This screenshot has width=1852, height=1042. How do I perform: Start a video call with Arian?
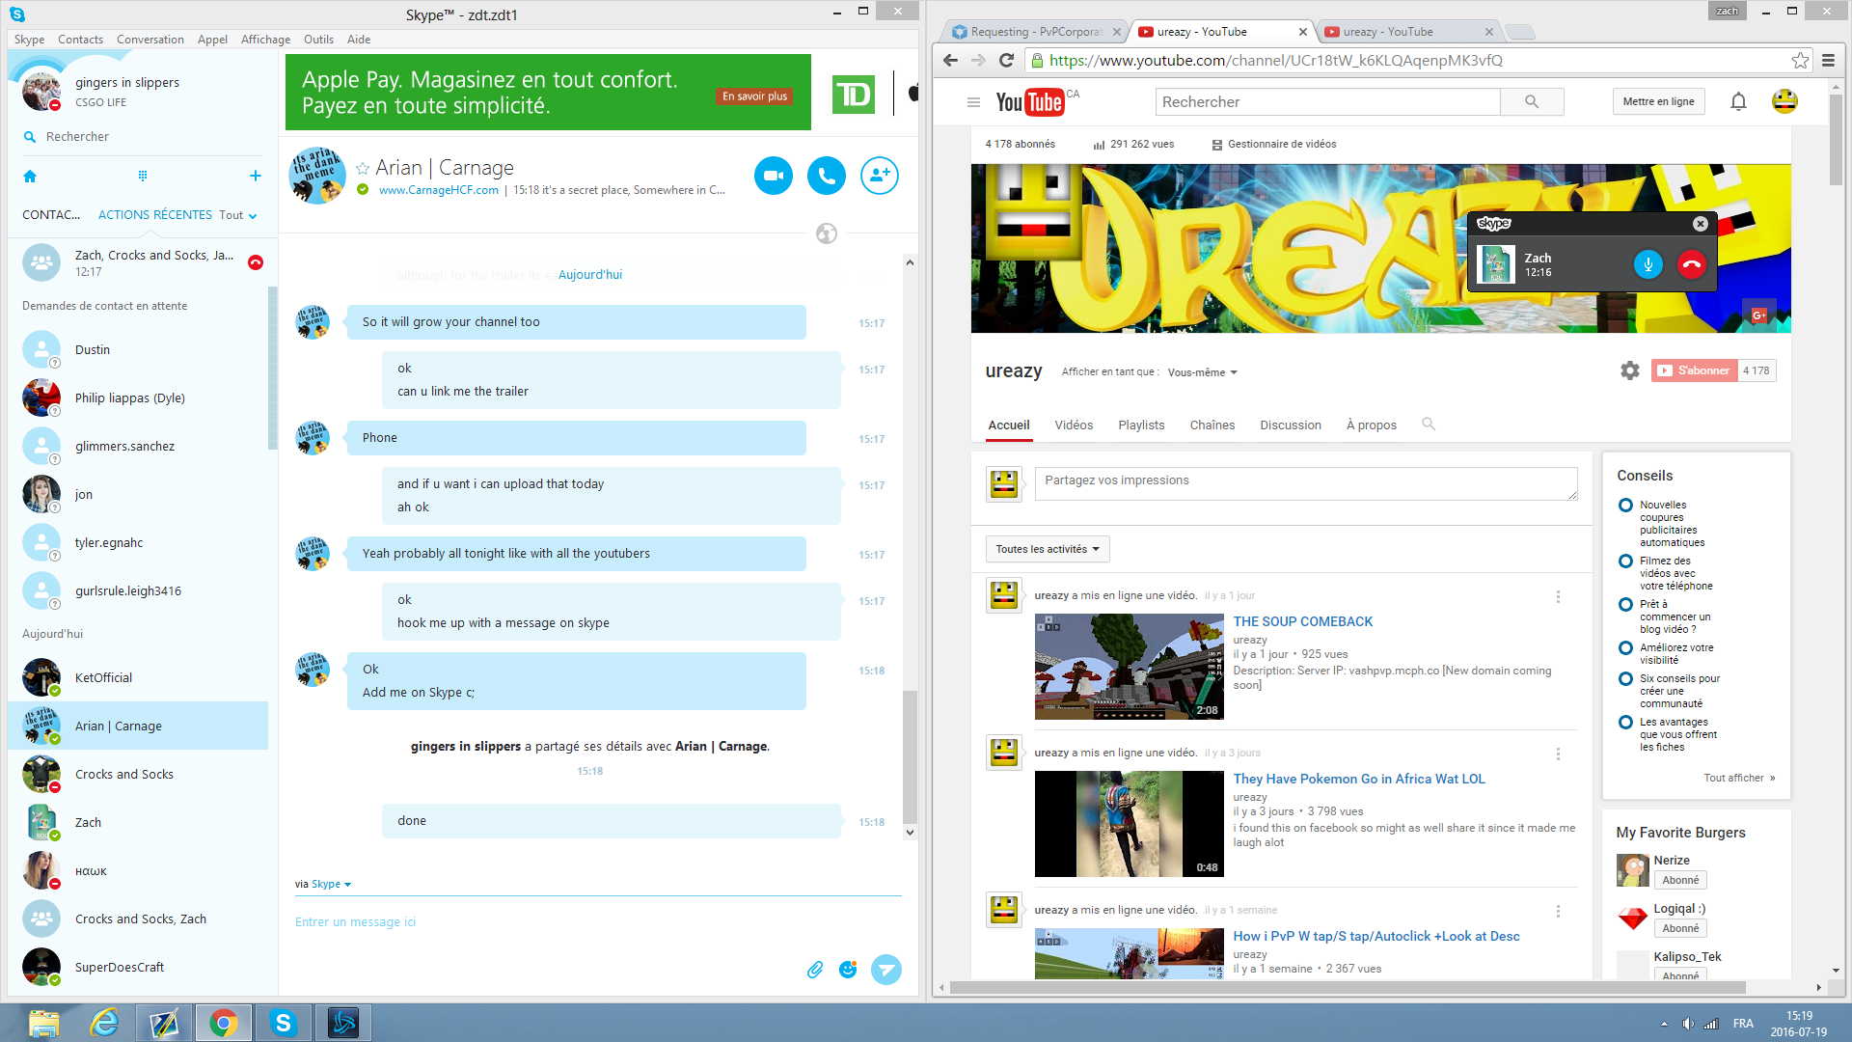[773, 176]
